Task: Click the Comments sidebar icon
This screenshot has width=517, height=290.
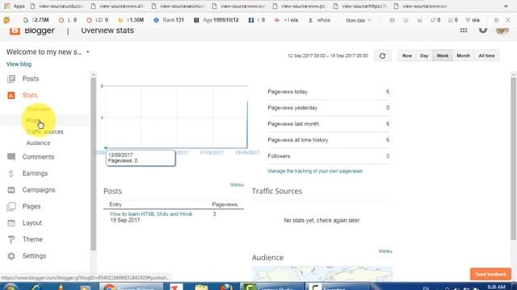Action: click(11, 157)
